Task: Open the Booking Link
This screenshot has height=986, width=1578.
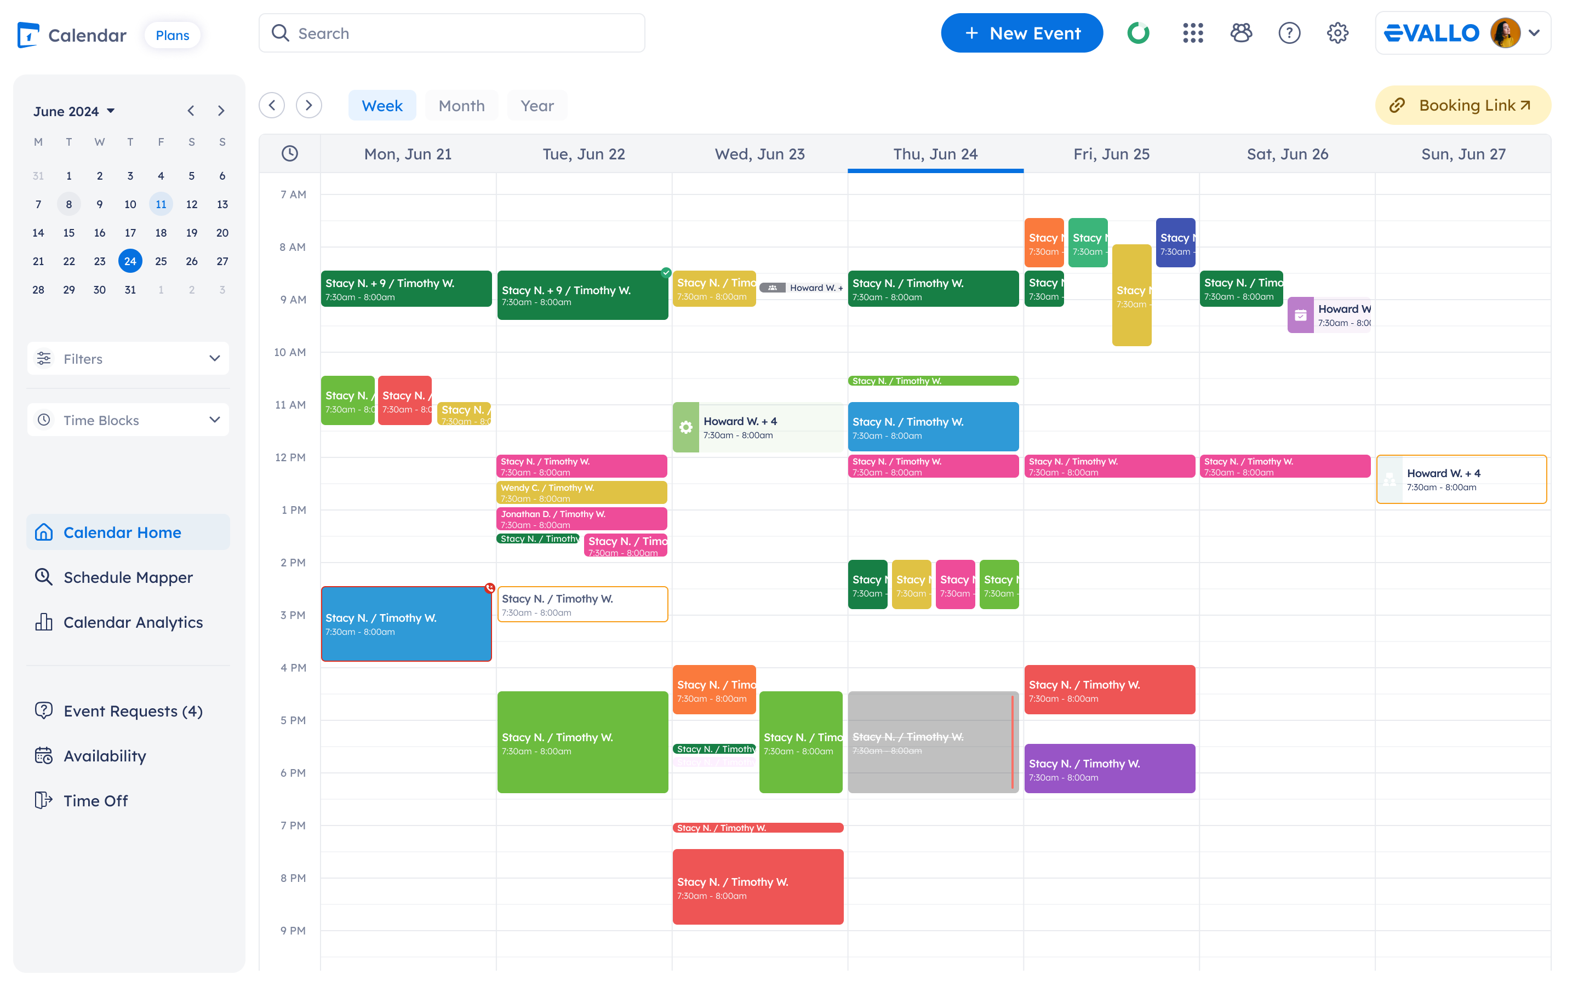Action: point(1462,106)
